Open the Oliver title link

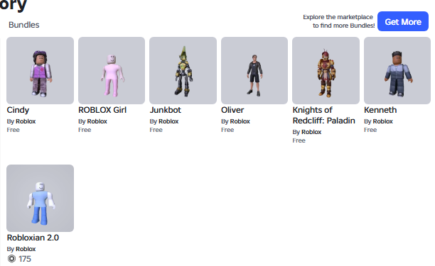tap(232, 110)
